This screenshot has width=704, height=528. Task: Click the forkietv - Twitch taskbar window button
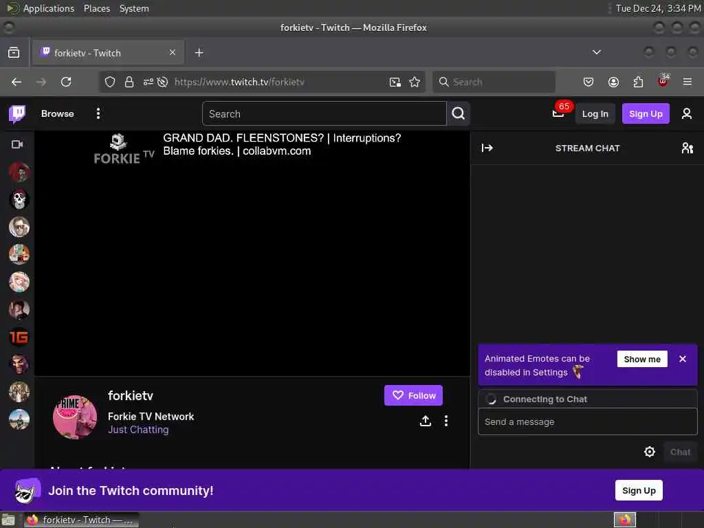(x=81, y=520)
